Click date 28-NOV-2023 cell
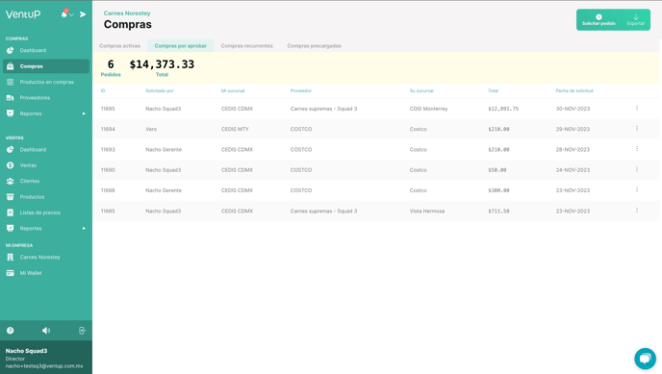 tap(573, 150)
